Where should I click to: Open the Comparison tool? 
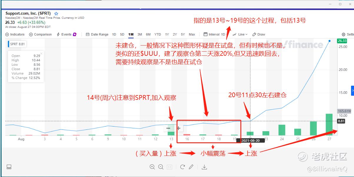click(40, 34)
